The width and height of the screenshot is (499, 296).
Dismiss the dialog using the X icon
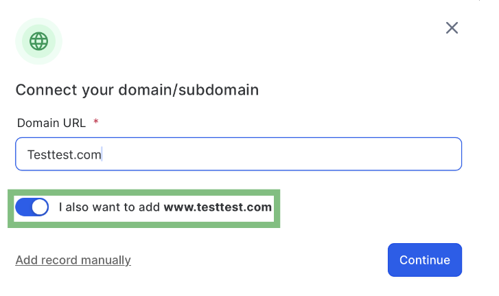(x=452, y=28)
